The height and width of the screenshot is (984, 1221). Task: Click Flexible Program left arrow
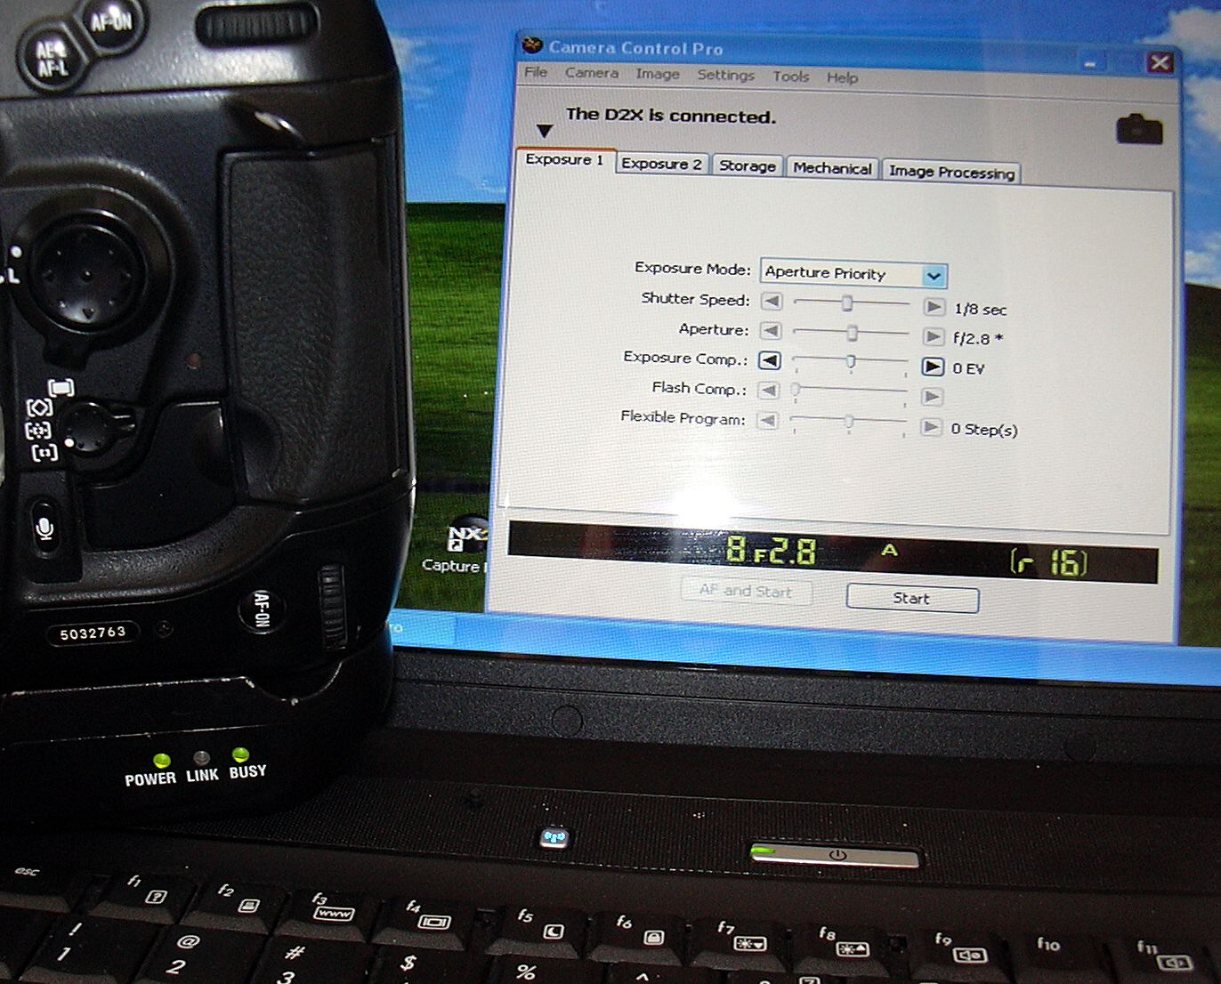coord(767,420)
